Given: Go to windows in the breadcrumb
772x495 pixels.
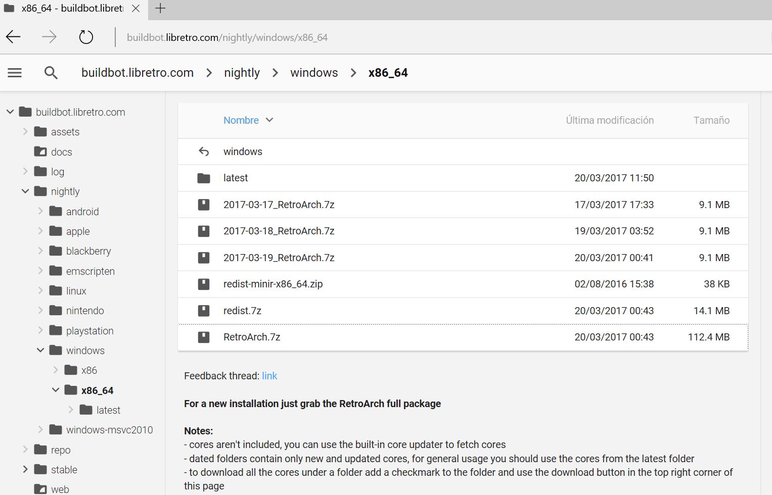Looking at the screenshot, I should (x=314, y=73).
